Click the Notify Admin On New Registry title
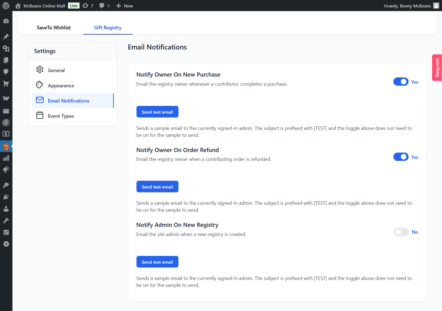This screenshot has width=442, height=311. 177,225
